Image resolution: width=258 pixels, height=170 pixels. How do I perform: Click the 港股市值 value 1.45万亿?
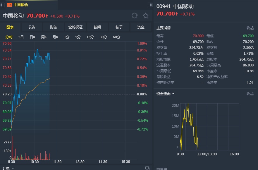197,59
